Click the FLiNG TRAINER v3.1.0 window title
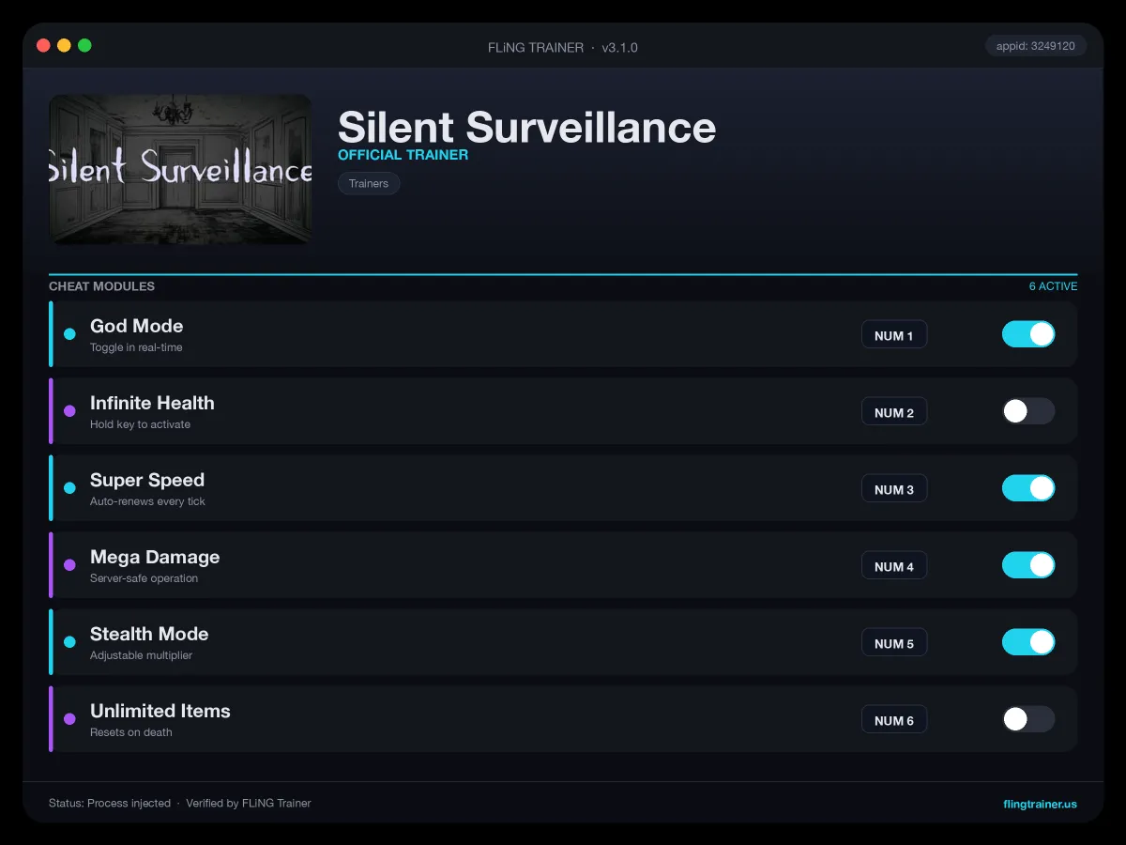Image resolution: width=1126 pixels, height=845 pixels. [x=563, y=47]
